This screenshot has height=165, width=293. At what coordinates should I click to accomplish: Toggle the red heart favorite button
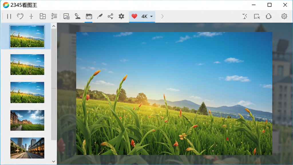[x=134, y=16]
